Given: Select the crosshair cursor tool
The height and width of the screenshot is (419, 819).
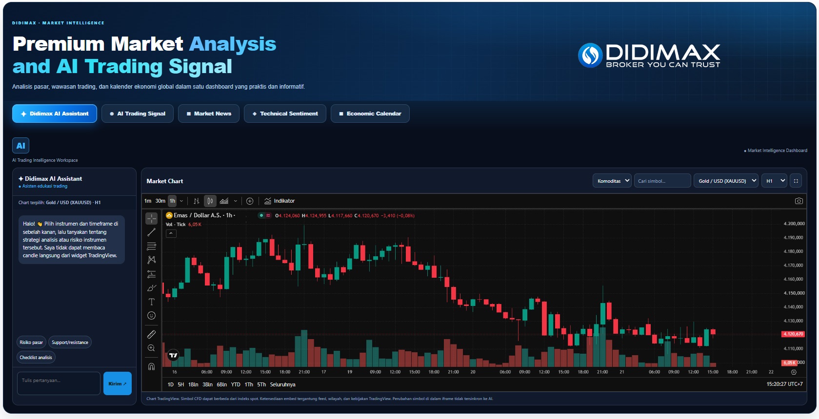Looking at the screenshot, I should click(x=151, y=218).
